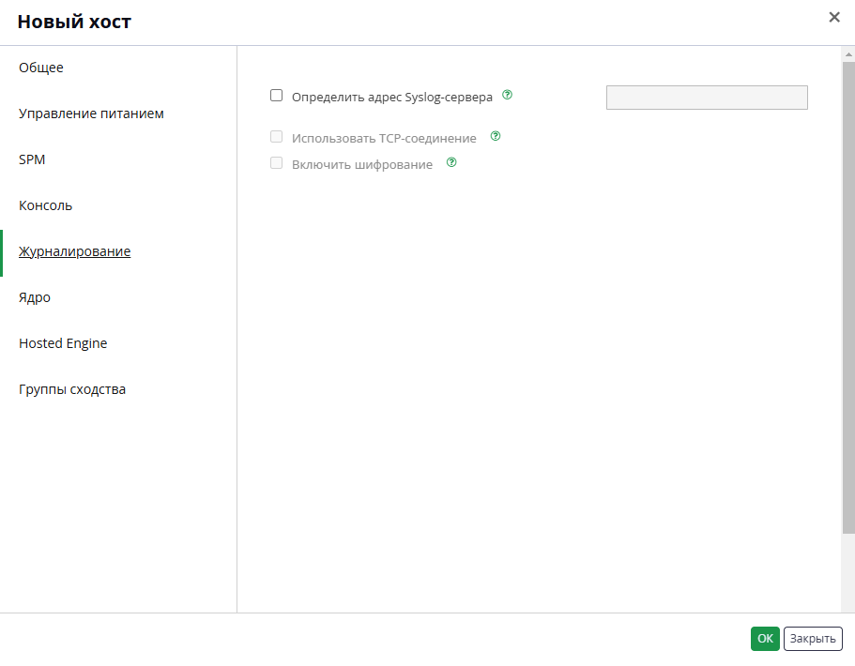
Task: Click the Закрыть button
Action: pyautogui.click(x=813, y=639)
